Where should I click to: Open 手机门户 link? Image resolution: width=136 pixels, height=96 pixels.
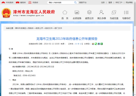pyautogui.click(x=119, y=3)
